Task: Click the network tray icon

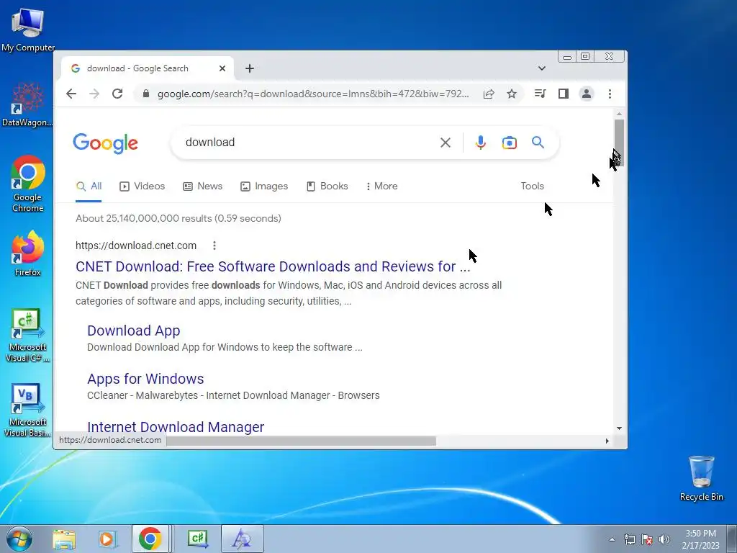Action: coord(629,539)
